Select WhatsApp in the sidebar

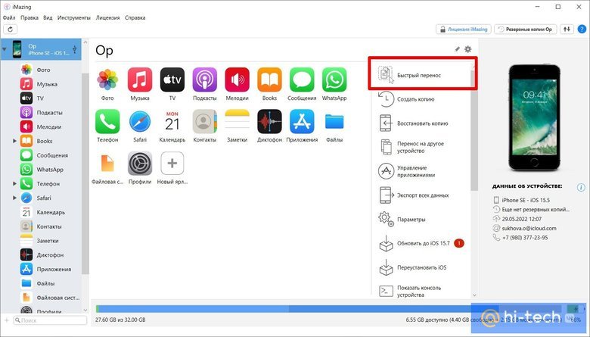tap(41, 170)
